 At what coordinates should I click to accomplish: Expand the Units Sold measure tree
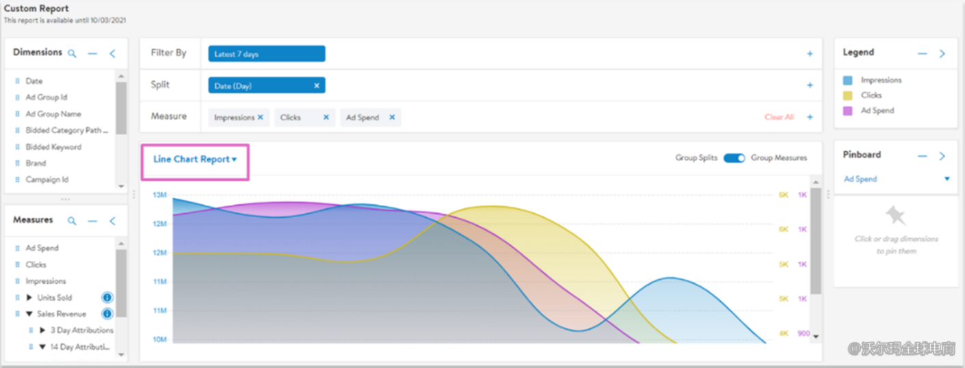point(29,298)
